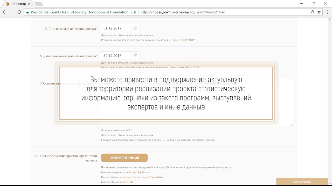The image size is (332, 186).
Task: Minimize the browser window
Action: [301, 4]
